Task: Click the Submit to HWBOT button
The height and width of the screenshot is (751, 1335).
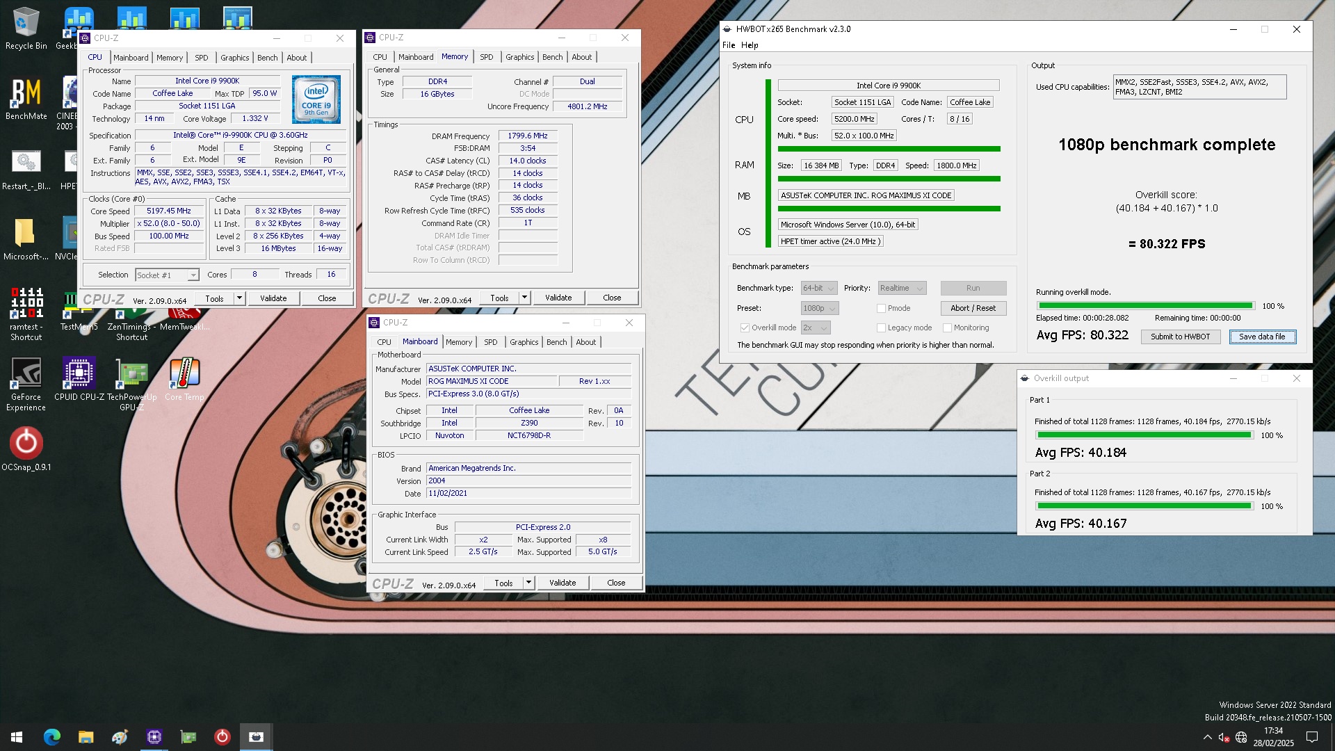Action: (x=1180, y=337)
